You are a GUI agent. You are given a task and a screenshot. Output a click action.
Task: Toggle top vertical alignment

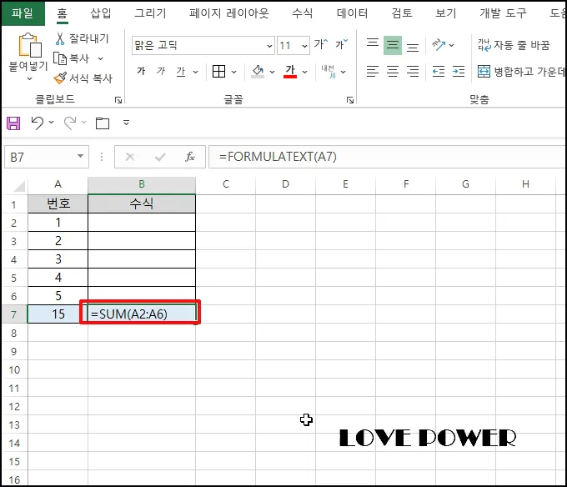(373, 44)
